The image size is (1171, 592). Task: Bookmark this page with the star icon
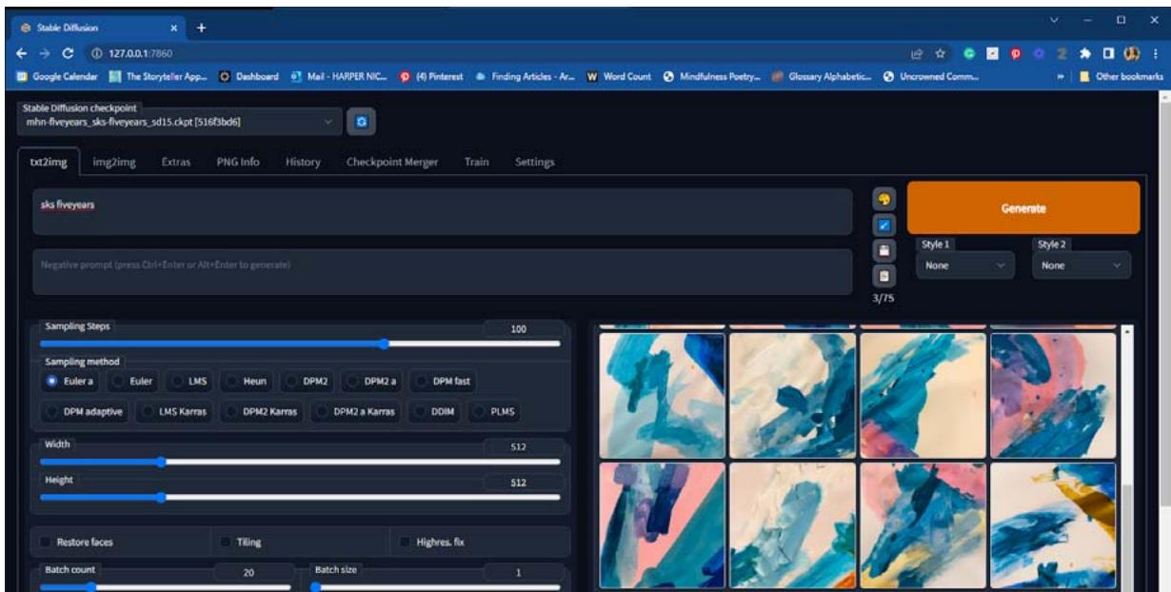tap(938, 53)
